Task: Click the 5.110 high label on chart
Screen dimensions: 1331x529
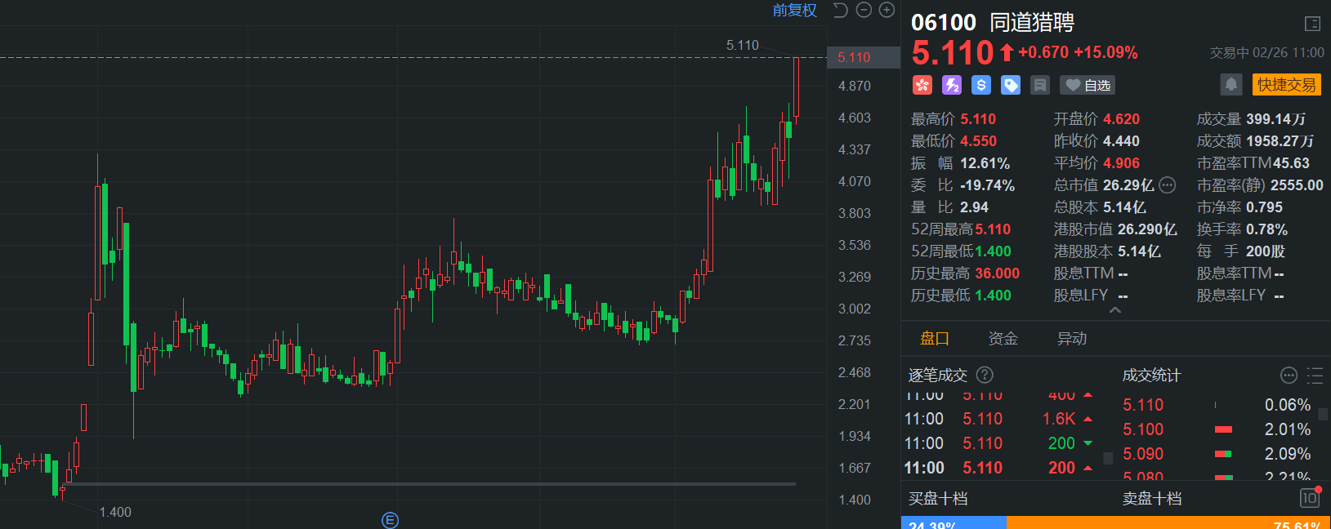Action: pos(743,45)
